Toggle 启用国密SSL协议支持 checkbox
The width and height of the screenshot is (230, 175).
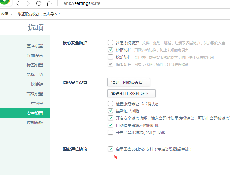click(x=110, y=149)
